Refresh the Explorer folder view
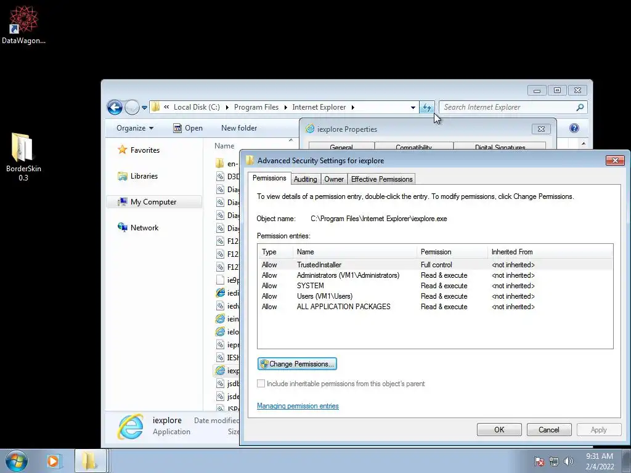Screen dimensions: 631x473 pos(426,107)
